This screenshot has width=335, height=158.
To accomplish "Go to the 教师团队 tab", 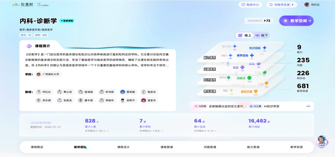I will pos(80,147).
